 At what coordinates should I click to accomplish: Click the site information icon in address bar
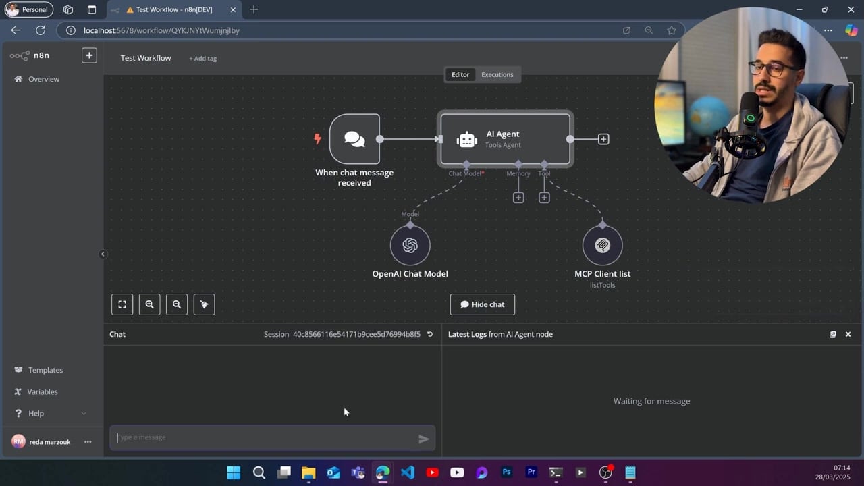[x=71, y=30]
